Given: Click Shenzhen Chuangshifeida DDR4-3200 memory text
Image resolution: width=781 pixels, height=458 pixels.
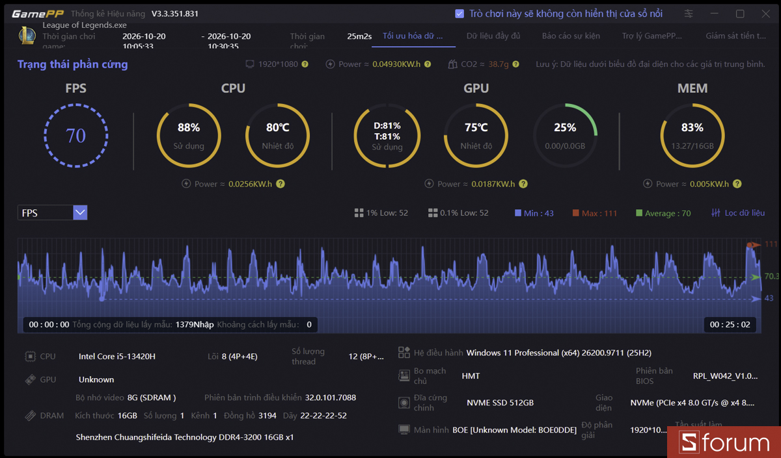Looking at the screenshot, I should pyautogui.click(x=185, y=437).
